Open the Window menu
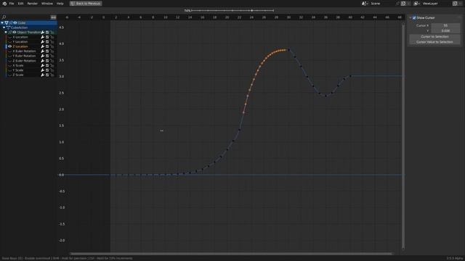 pyautogui.click(x=46, y=4)
